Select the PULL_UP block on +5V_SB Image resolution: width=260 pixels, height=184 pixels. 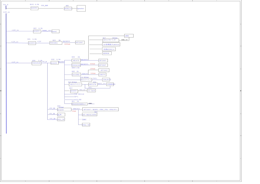point(61,119)
